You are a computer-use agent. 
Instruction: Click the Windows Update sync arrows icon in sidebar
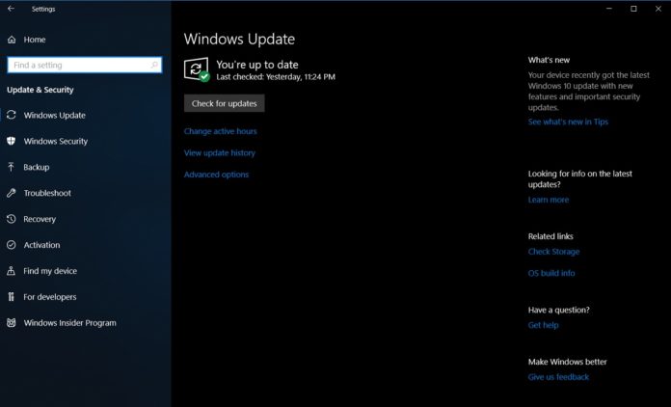(x=12, y=115)
